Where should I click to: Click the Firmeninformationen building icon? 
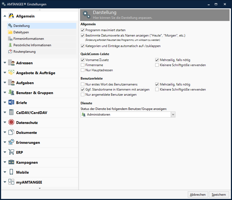coord(10,38)
